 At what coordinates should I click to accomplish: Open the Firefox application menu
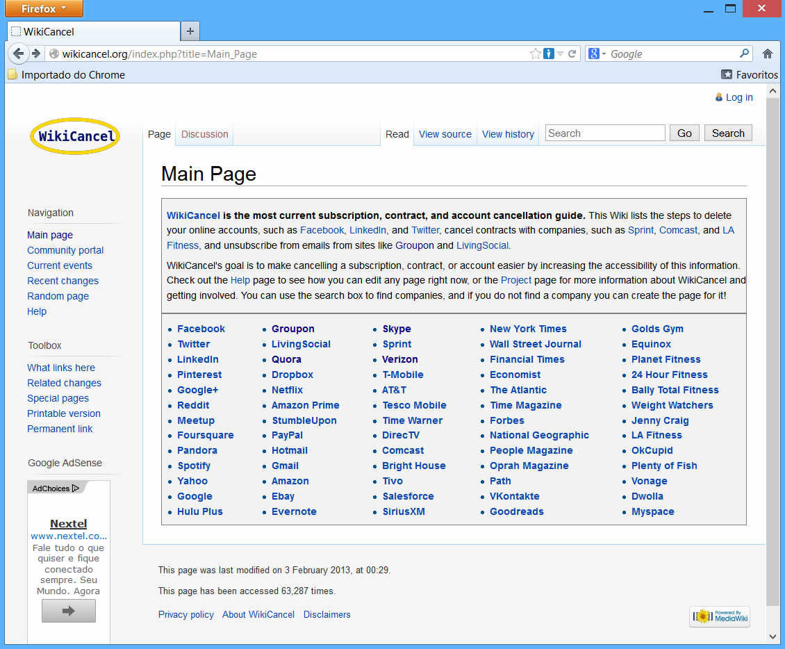(44, 9)
